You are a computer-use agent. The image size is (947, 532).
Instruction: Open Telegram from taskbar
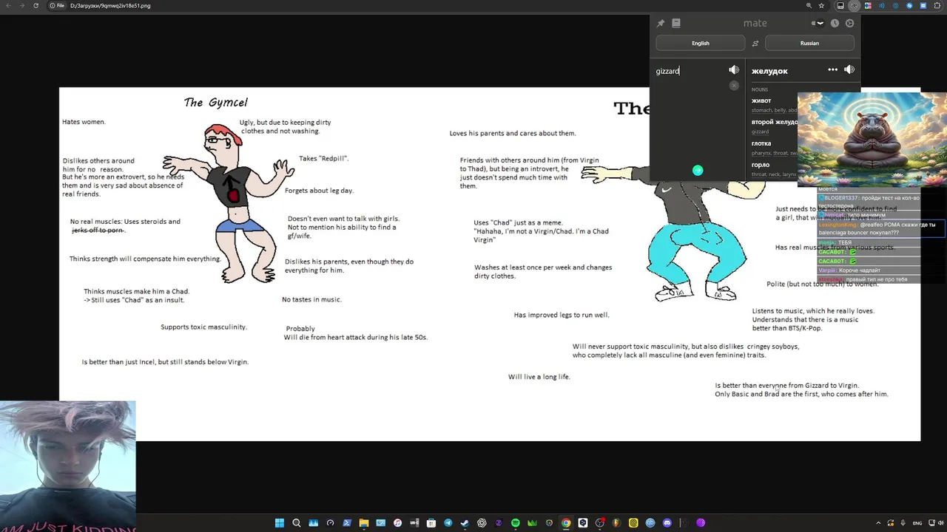click(448, 523)
